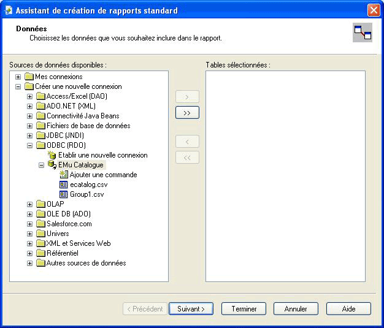Expand the Connectivité Java Beans node
Image resolution: width=384 pixels, height=328 pixels.
29,116
